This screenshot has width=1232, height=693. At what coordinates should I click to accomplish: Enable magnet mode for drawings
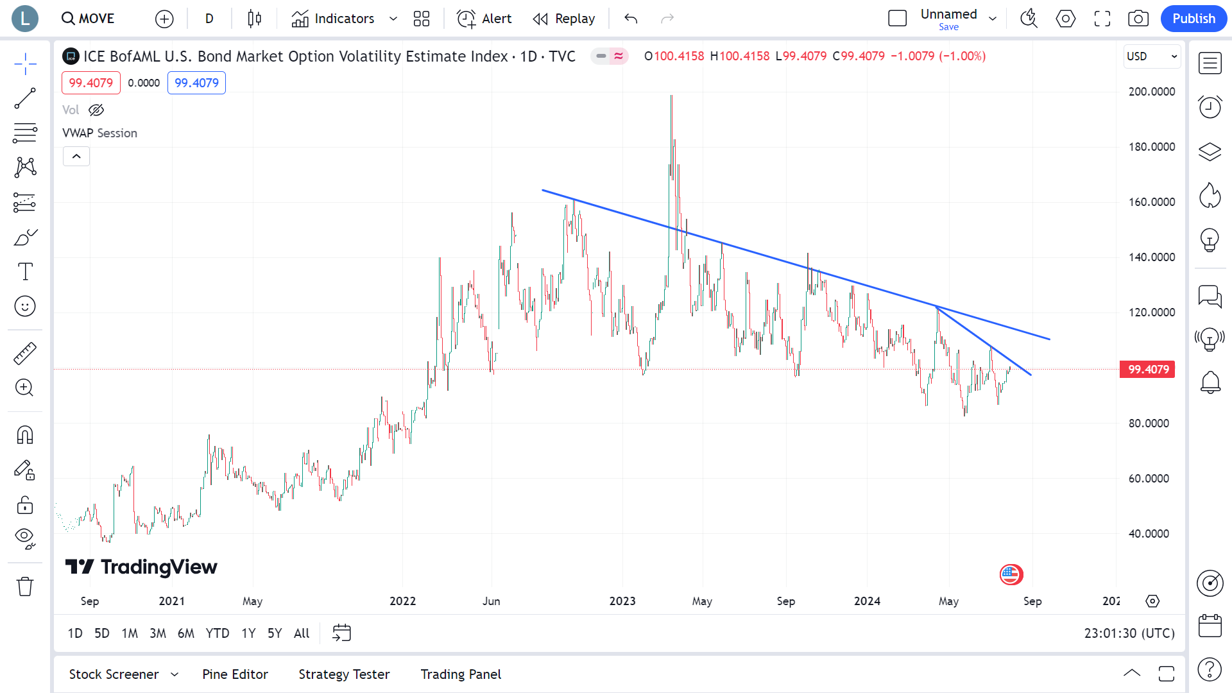pyautogui.click(x=25, y=435)
